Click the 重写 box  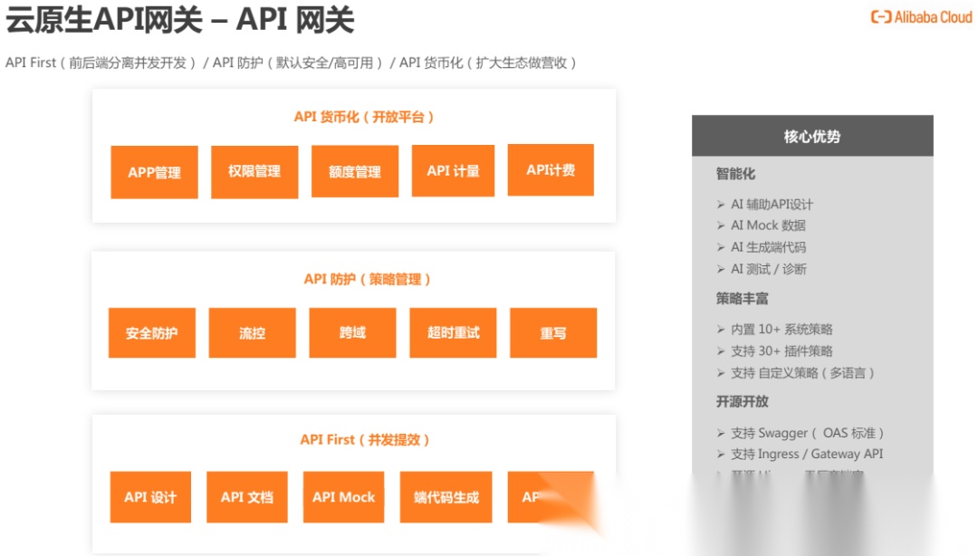click(x=553, y=332)
